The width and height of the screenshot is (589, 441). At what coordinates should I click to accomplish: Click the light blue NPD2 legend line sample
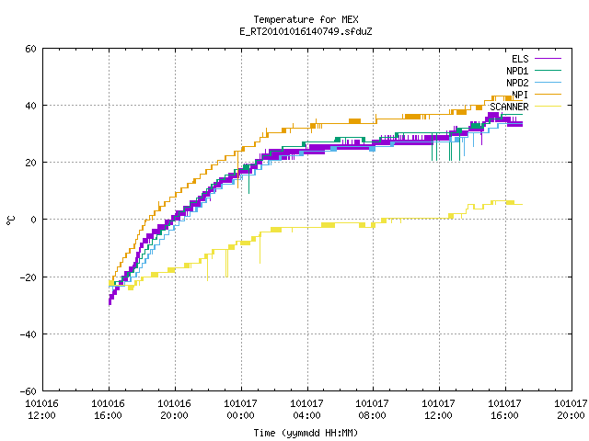click(x=549, y=83)
